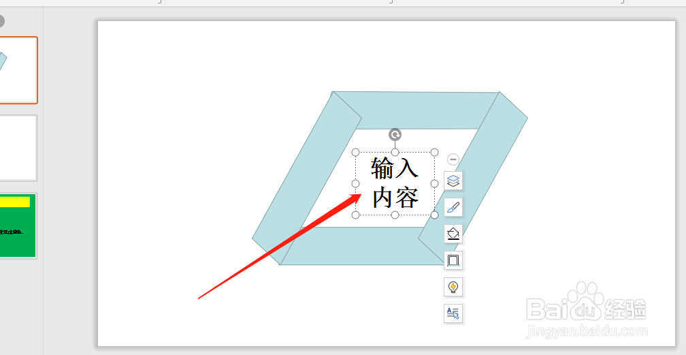This screenshot has height=355, width=686.
Task: Open the brush style icon
Action: pyautogui.click(x=453, y=207)
